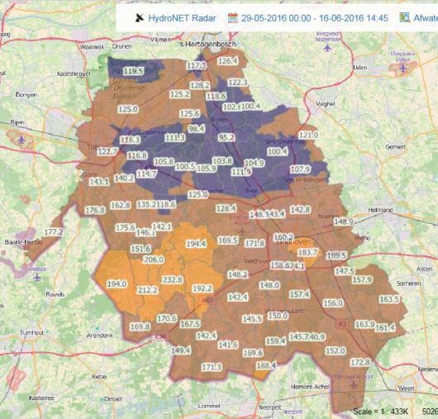Click the 105.8 value label
This screenshot has width=438, height=419.
[164, 162]
